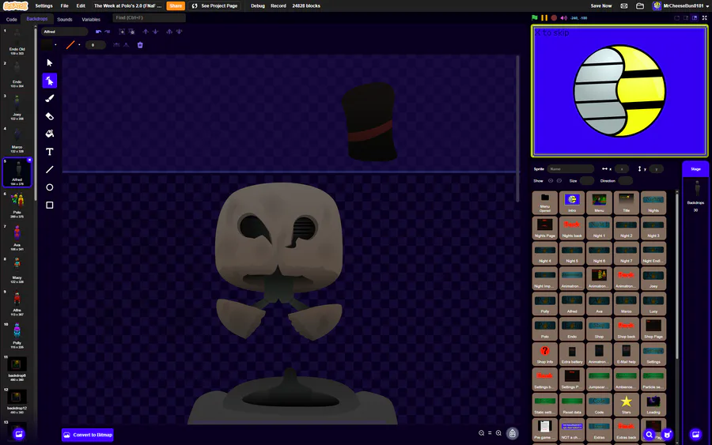Viewport: 712px width, 445px height.
Task: Open the messages envelope icon
Action: click(x=624, y=6)
